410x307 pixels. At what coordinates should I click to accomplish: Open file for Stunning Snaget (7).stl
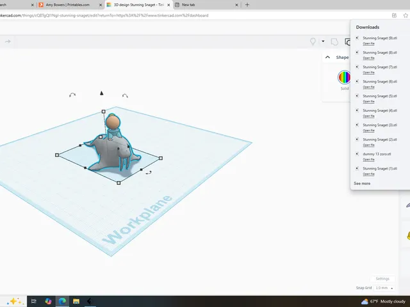tap(368, 72)
